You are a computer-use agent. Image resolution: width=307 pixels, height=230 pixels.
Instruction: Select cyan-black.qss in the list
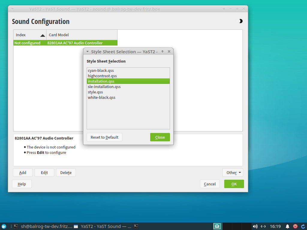pos(128,70)
